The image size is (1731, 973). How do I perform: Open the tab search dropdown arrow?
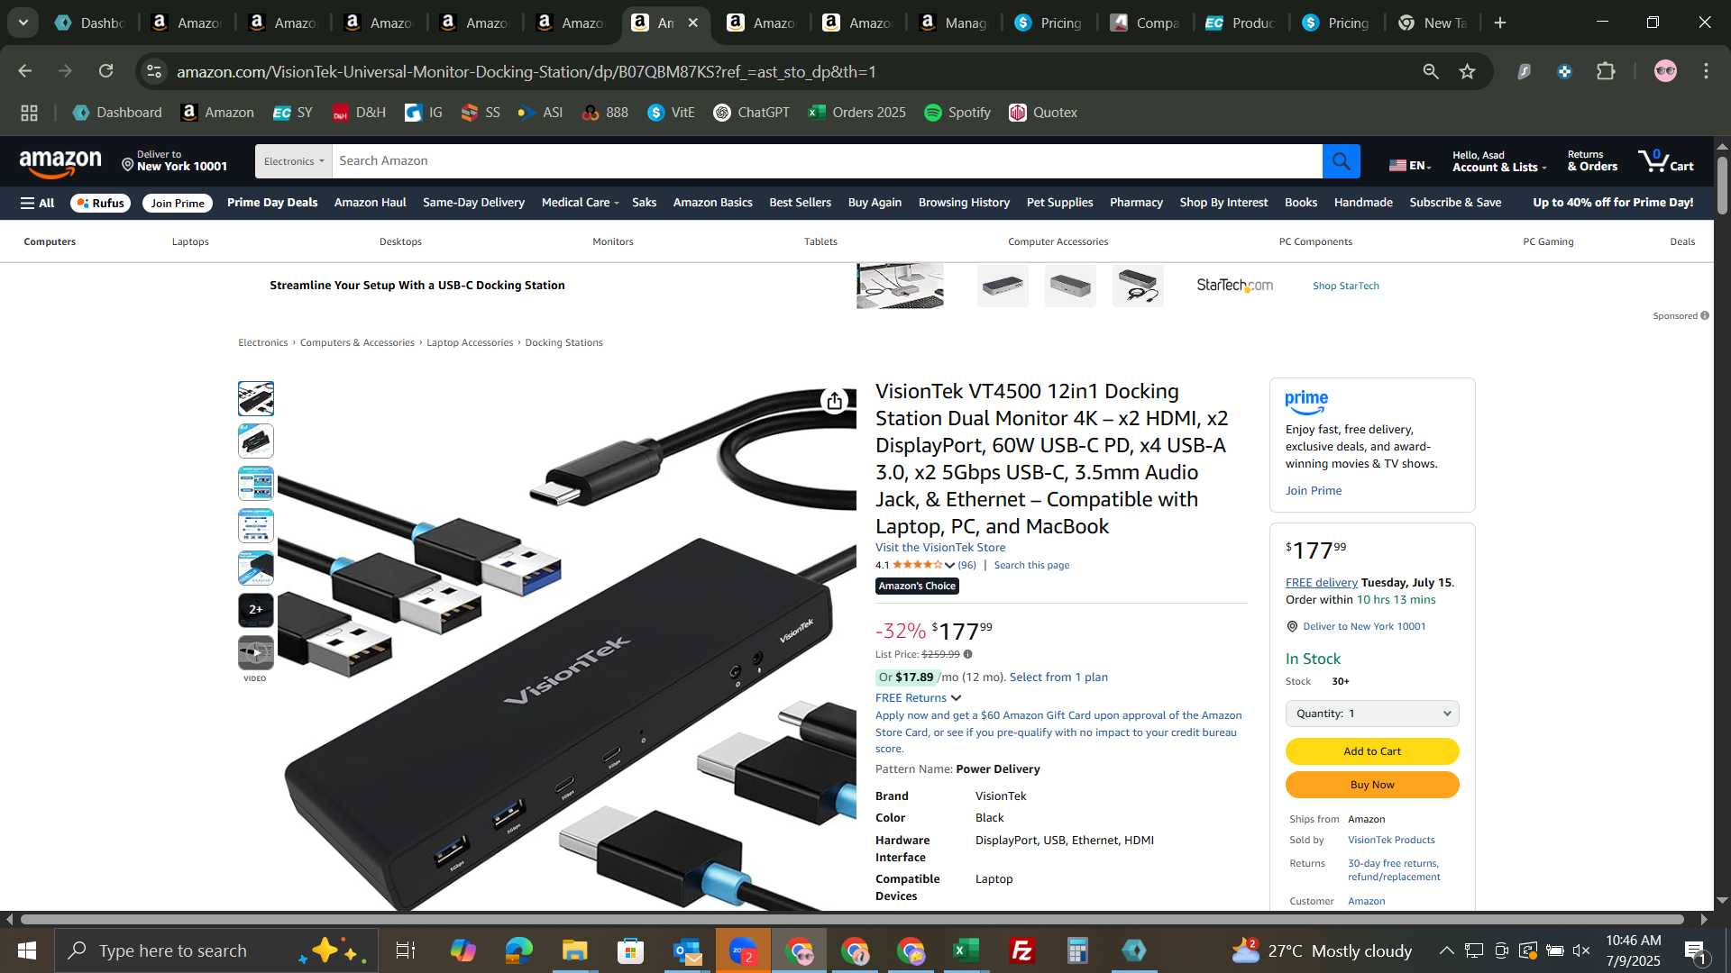tap(23, 23)
